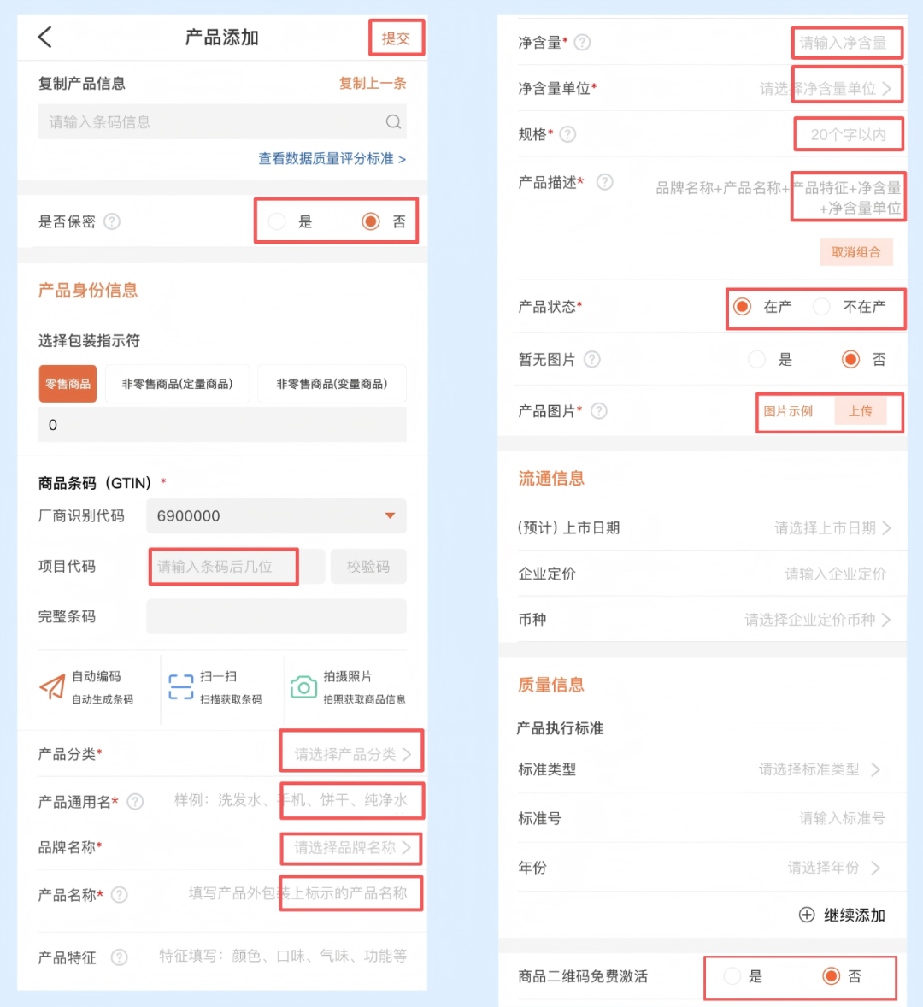Select 非零售商品(变量商品) packaging indicator
Viewport: 923px width, 1007px height.
(332, 384)
